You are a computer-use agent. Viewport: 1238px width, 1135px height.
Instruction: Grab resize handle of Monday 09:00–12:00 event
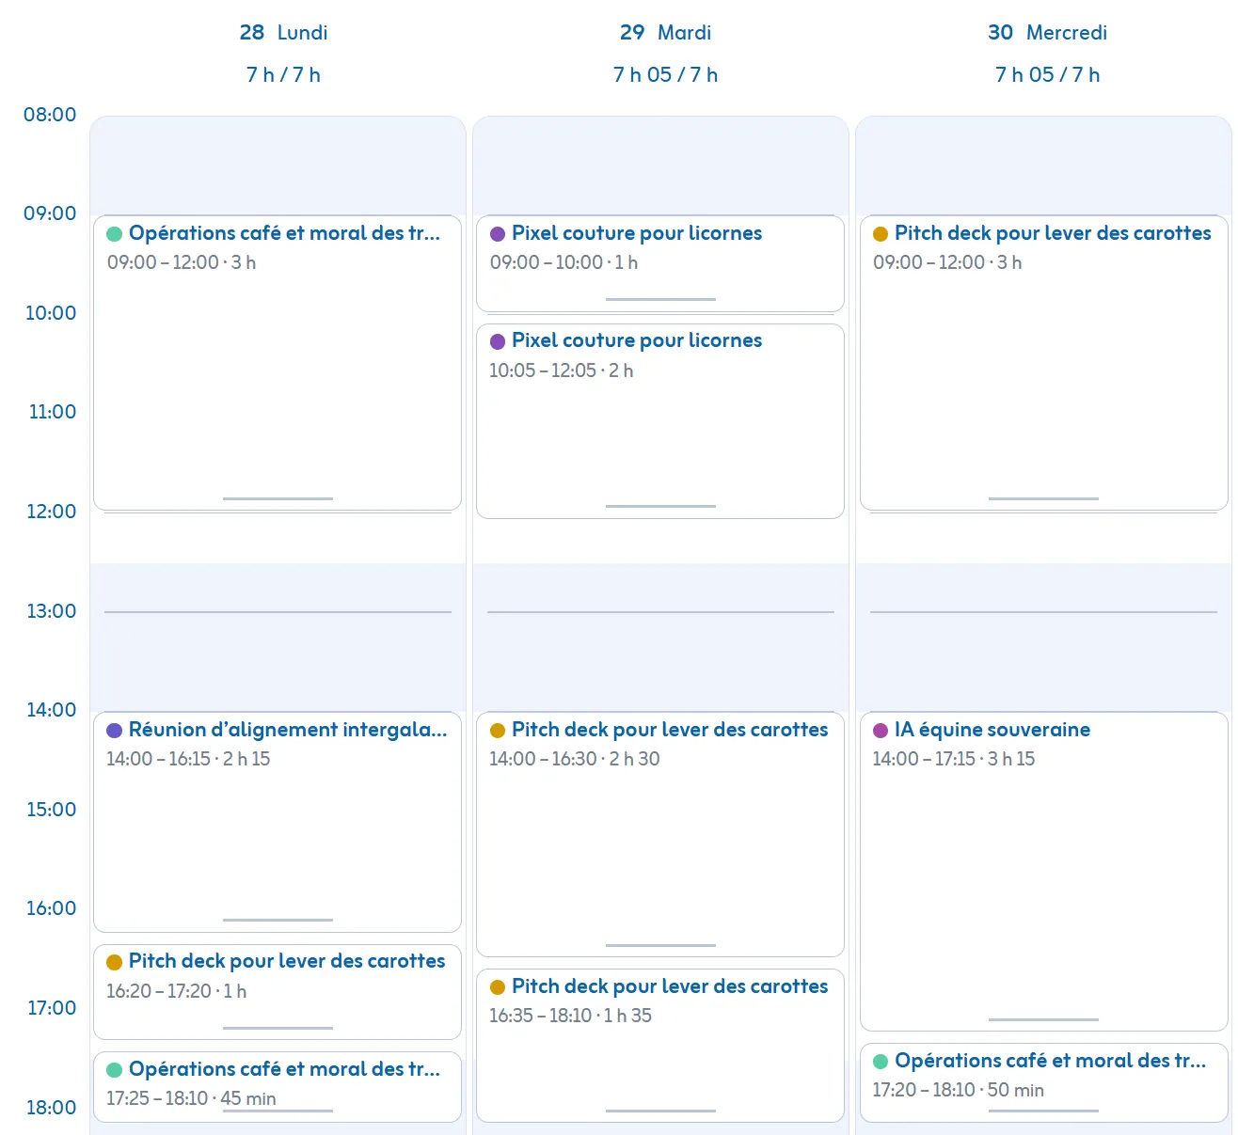tap(278, 498)
